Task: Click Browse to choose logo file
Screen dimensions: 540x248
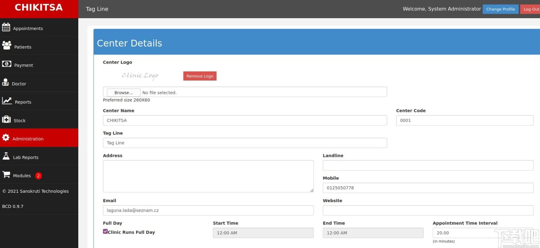Action: tap(124, 92)
